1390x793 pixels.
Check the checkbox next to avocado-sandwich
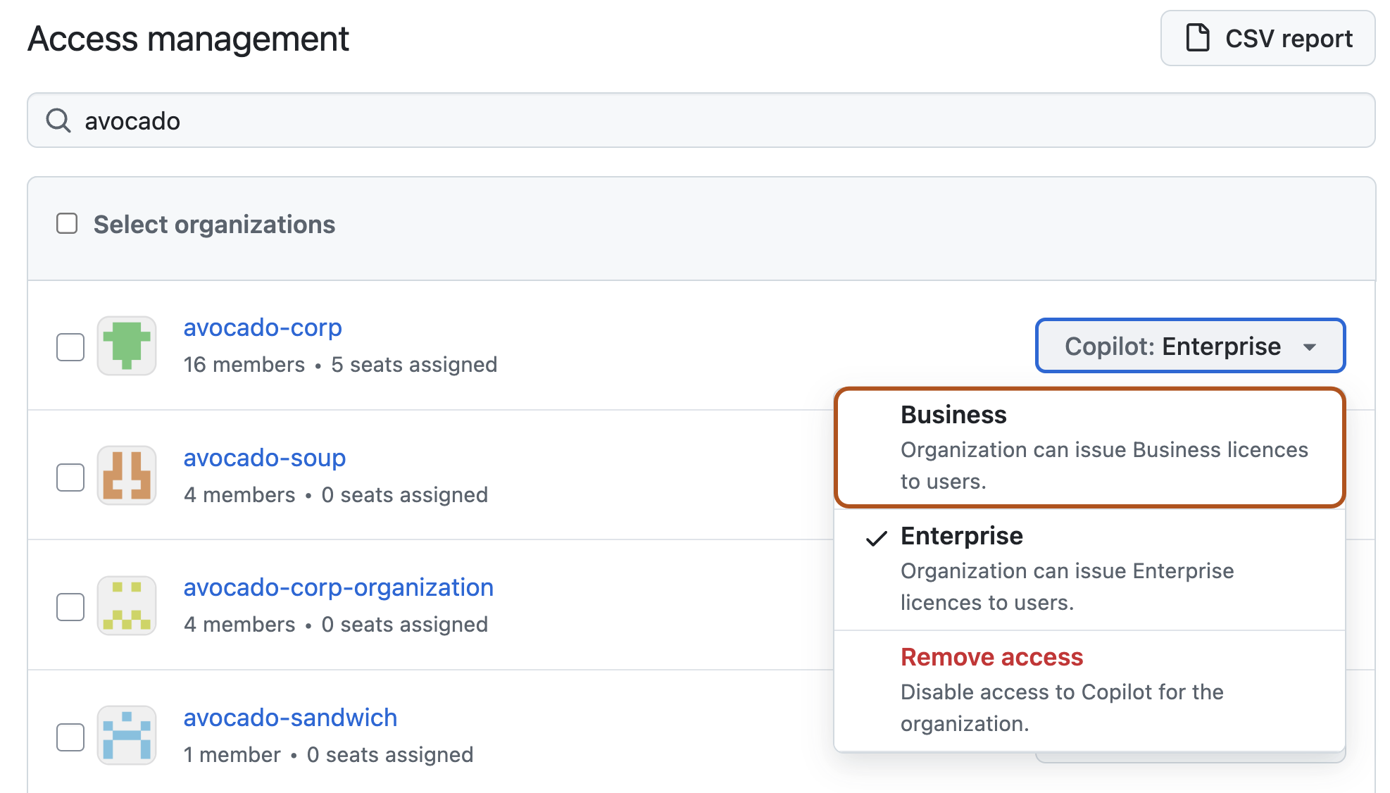pos(70,735)
